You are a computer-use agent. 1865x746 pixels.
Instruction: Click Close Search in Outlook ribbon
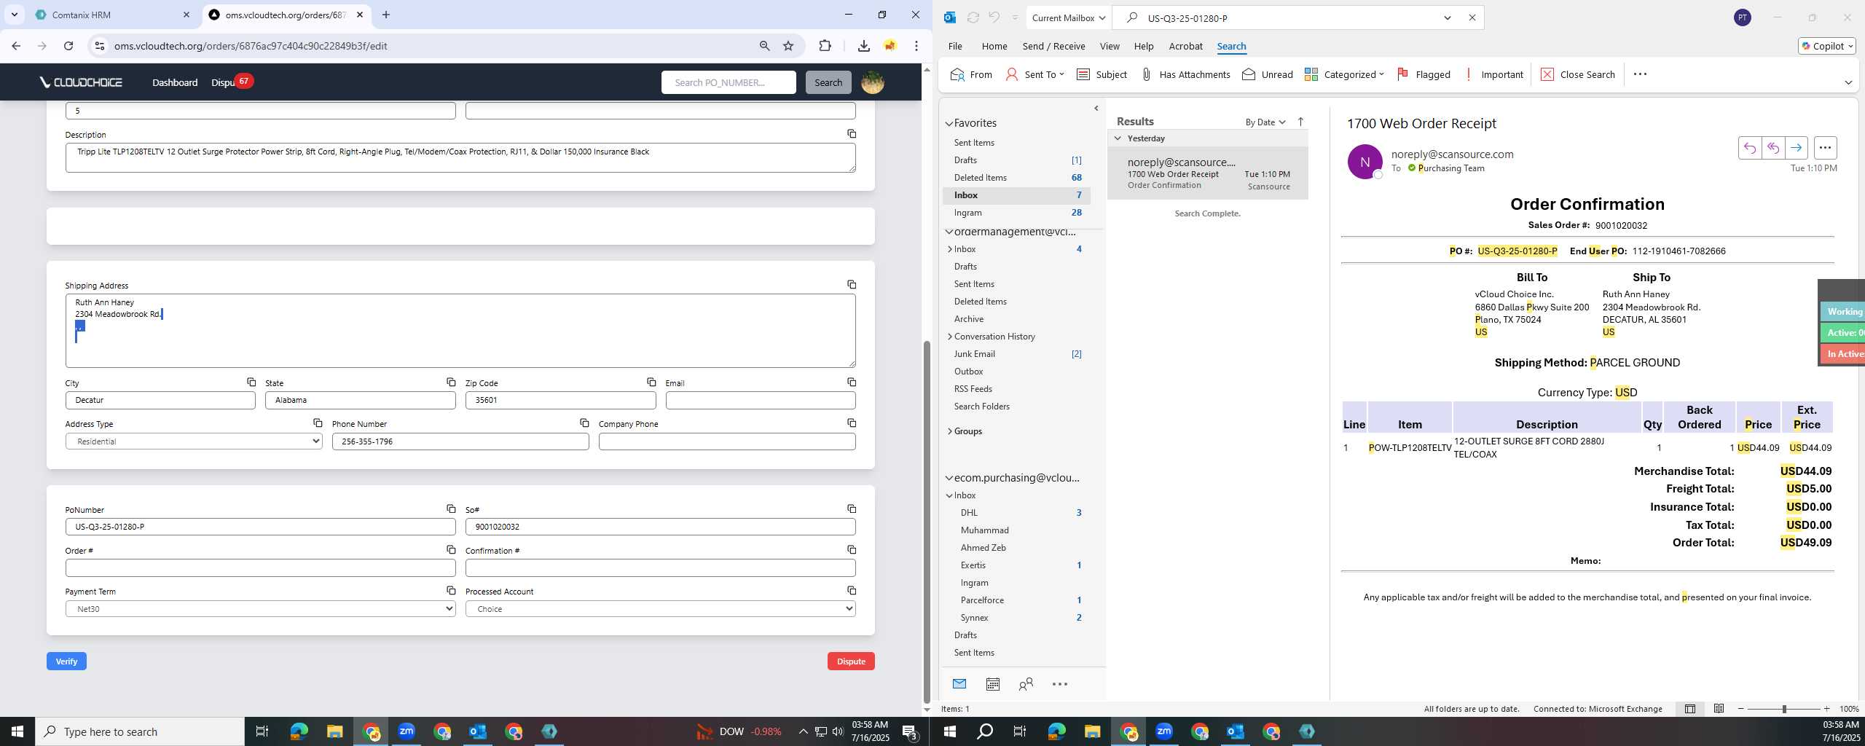(x=1578, y=74)
